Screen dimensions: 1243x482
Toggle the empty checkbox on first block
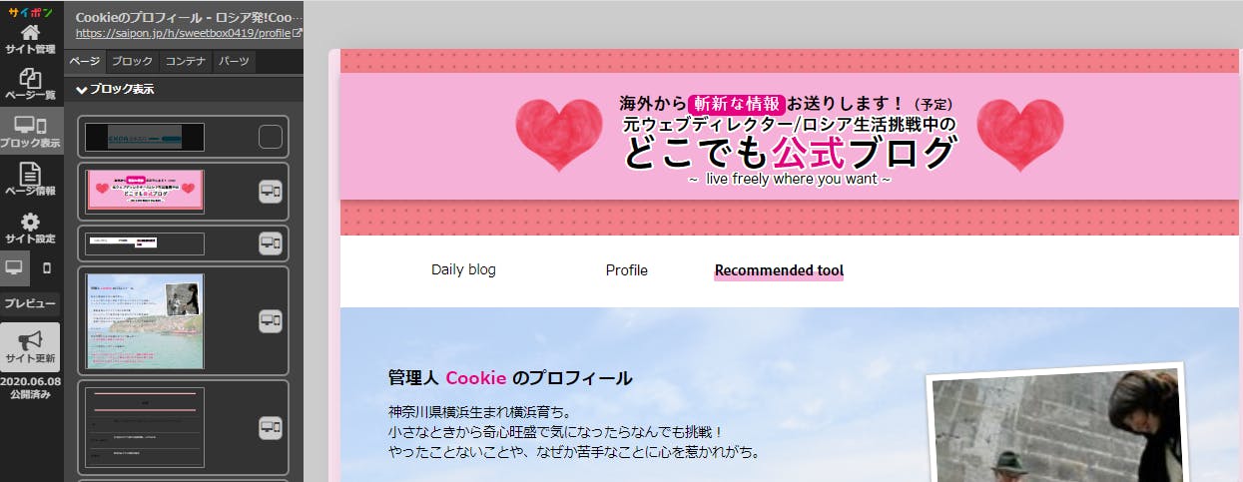[271, 137]
